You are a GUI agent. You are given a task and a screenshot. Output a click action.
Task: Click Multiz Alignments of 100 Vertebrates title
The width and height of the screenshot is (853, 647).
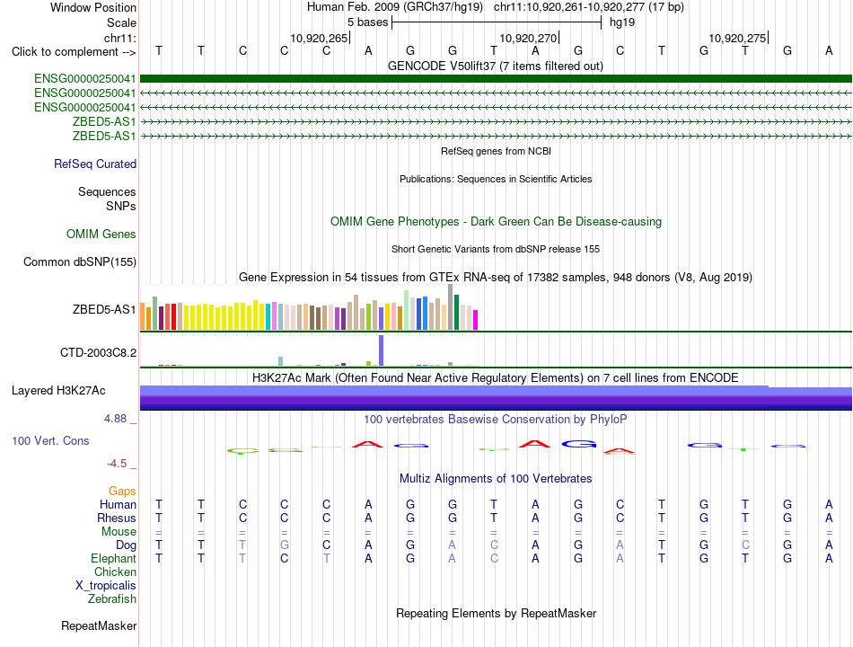pos(496,479)
